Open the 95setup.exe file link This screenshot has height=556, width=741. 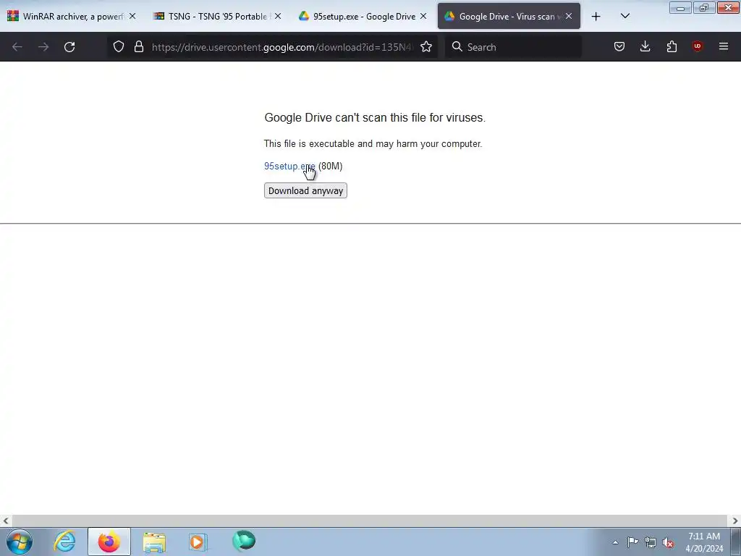point(289,166)
